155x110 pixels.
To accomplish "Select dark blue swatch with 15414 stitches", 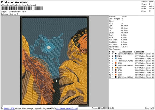I will pos(116,56).
